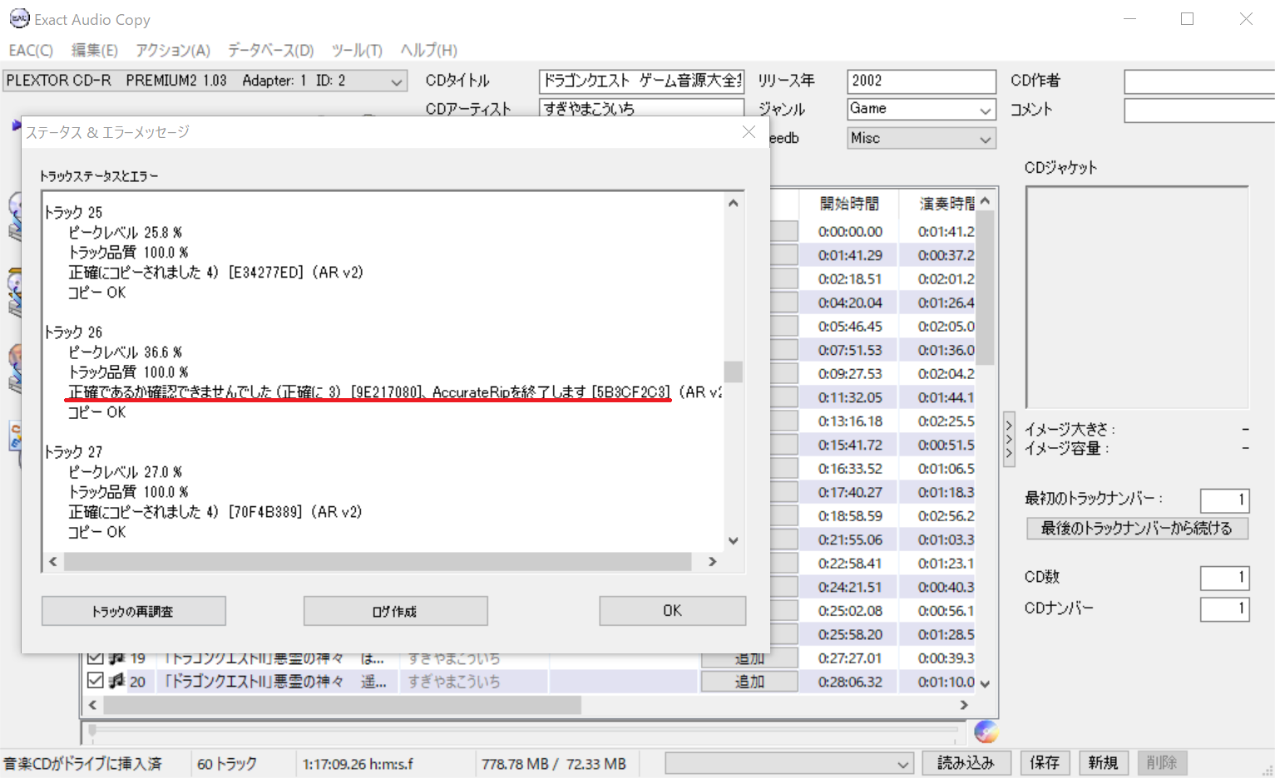Click the 保存 button

(x=1045, y=763)
